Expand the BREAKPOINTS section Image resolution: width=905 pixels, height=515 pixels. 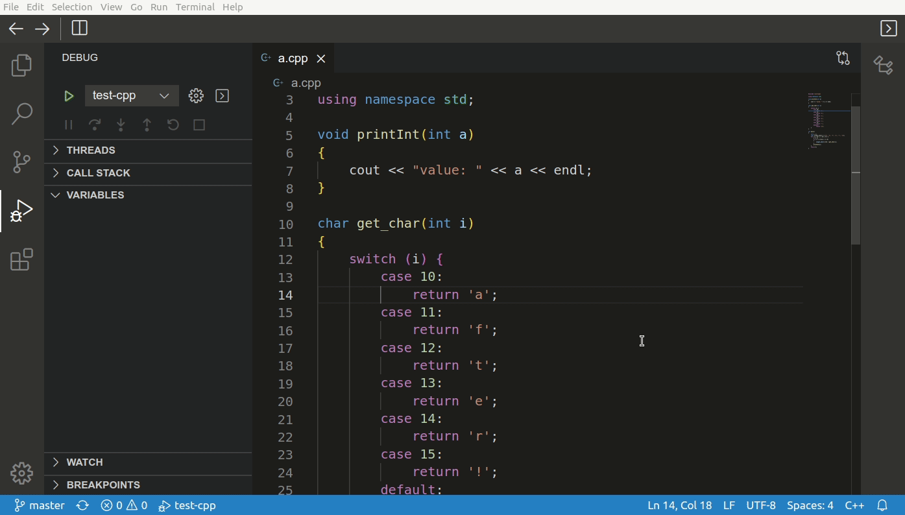click(x=148, y=485)
